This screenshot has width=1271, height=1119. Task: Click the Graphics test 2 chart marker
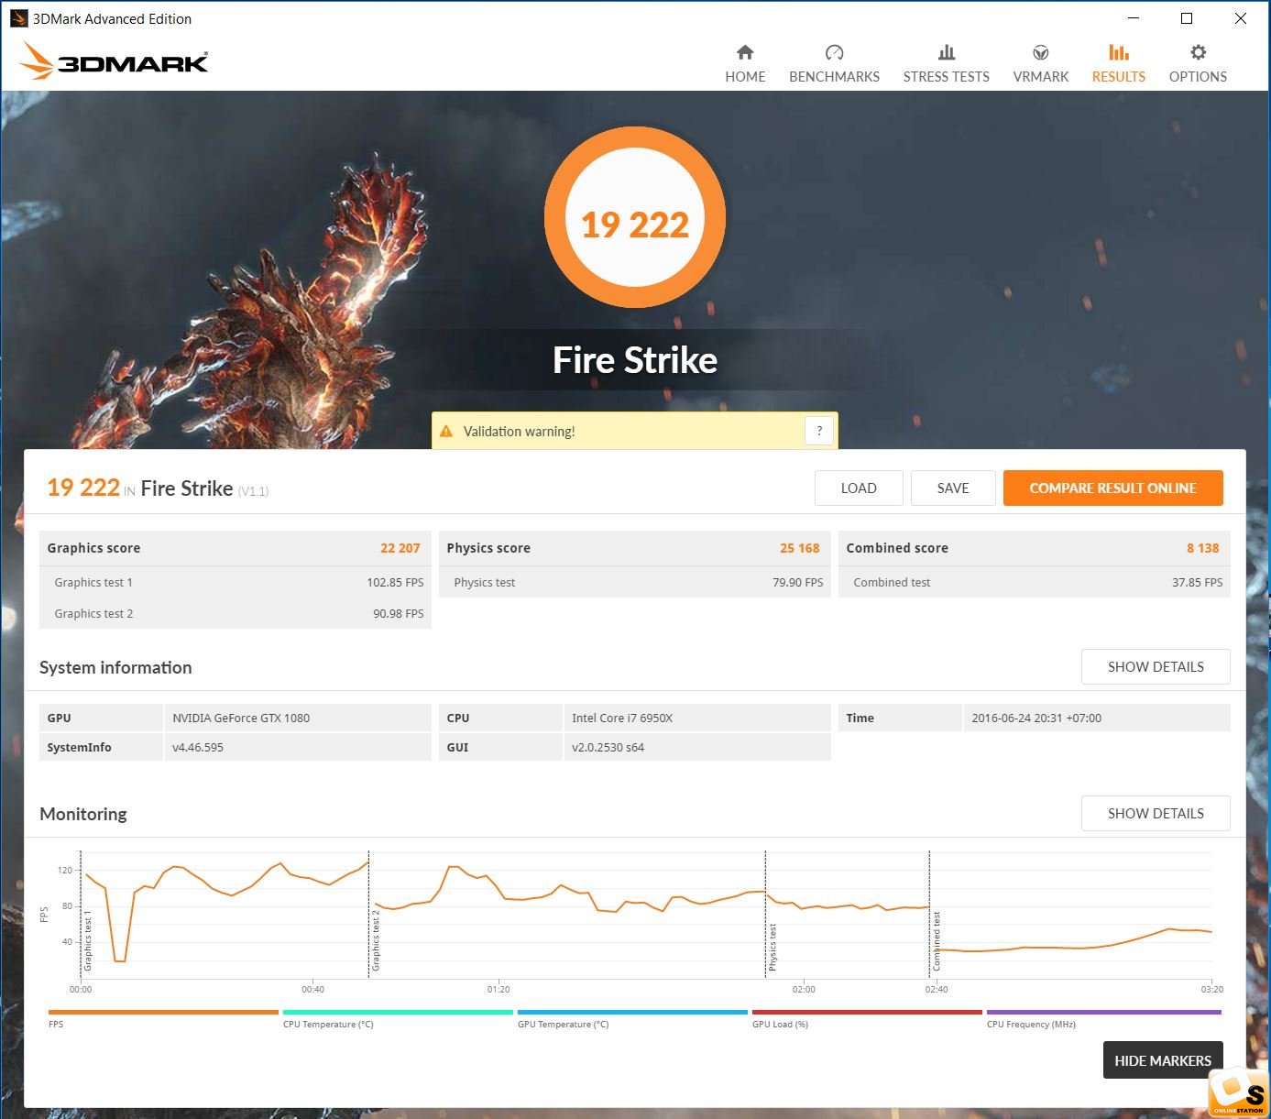(376, 940)
